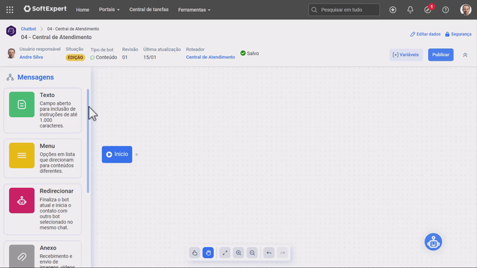Screen dimensions: 477x268
Task: Open the Central de Atendimento router link
Action: (x=210, y=57)
